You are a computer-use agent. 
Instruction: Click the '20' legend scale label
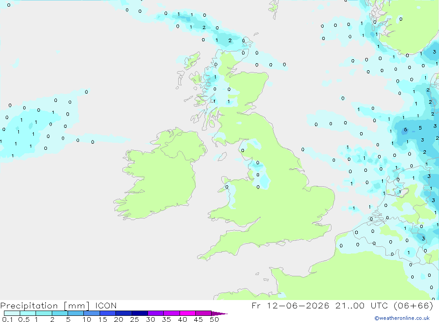119,319
